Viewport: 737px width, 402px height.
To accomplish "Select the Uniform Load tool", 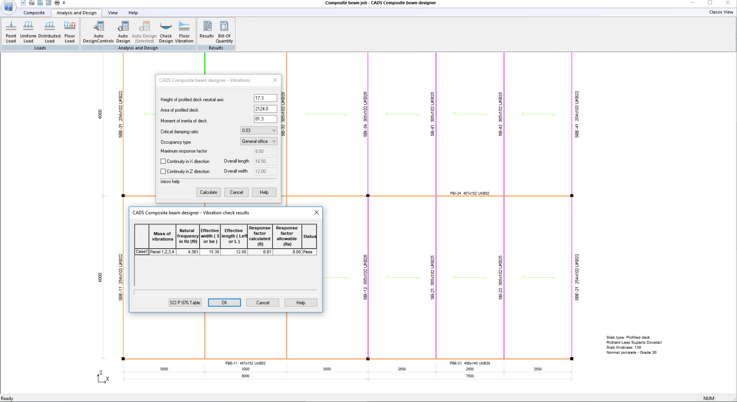I will click(x=28, y=31).
